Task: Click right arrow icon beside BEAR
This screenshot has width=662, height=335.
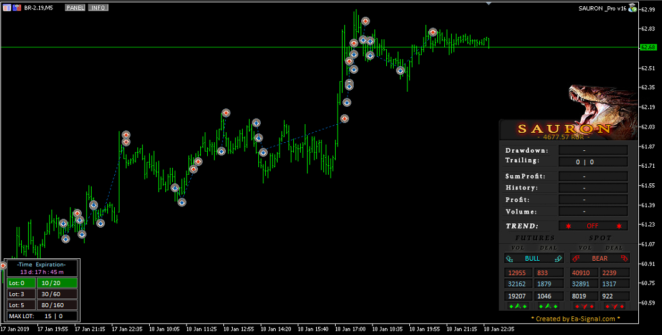Action: [x=624, y=258]
